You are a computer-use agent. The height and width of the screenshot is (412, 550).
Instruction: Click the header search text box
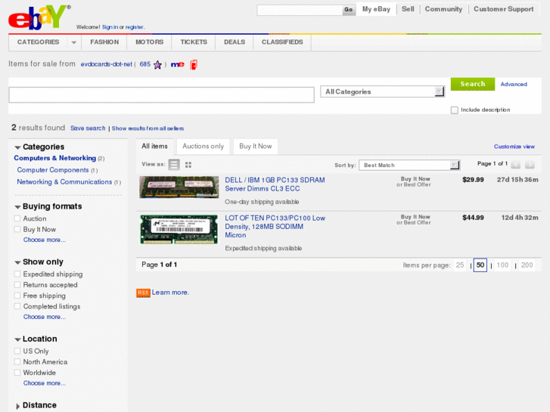coord(300,10)
